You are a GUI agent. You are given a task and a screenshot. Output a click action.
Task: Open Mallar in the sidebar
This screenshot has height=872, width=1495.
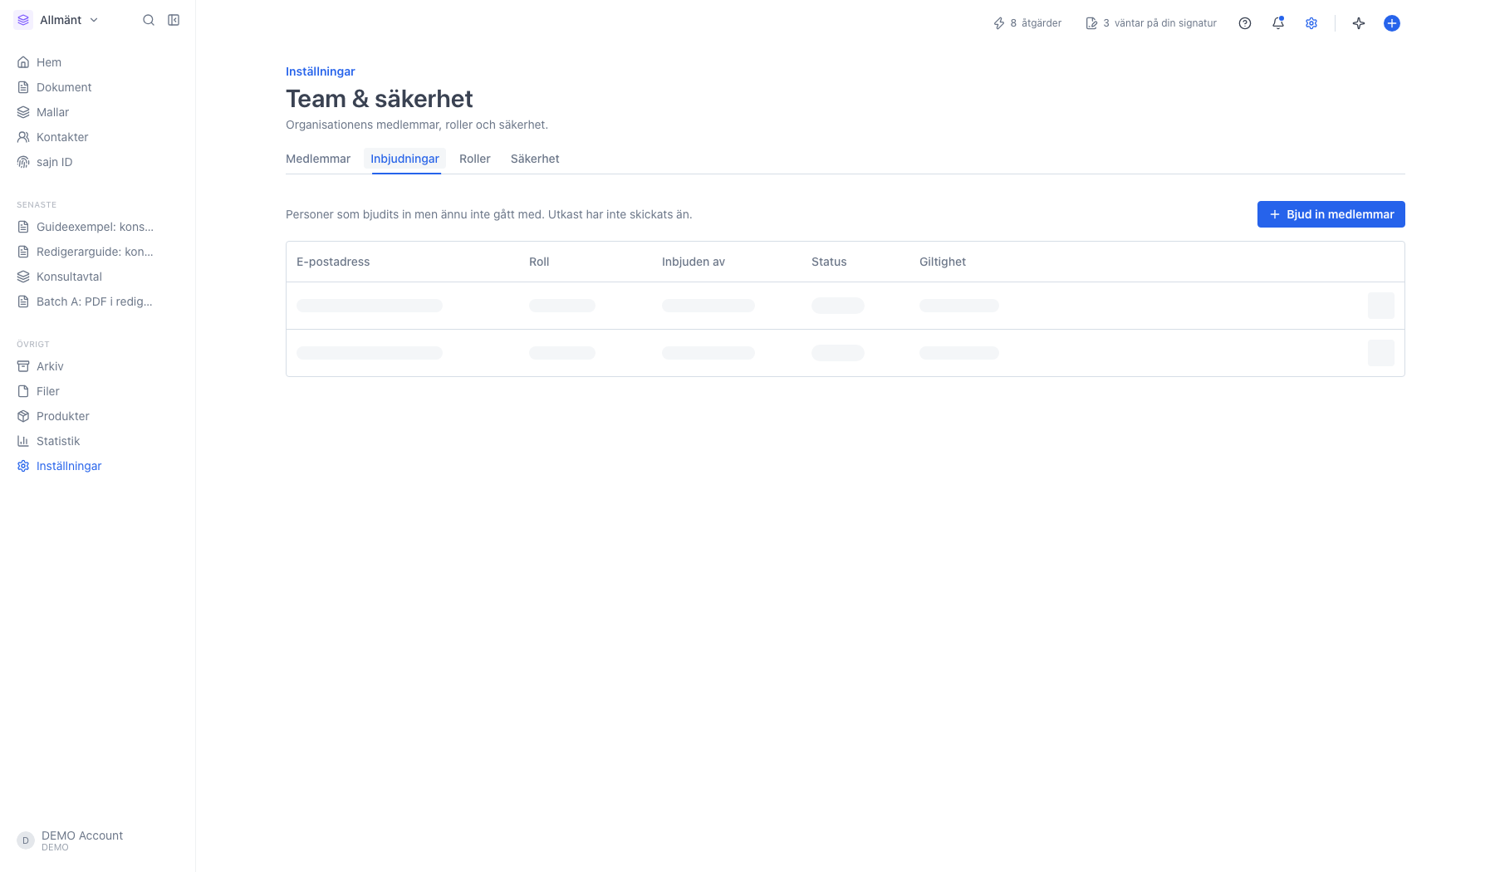tap(97, 112)
